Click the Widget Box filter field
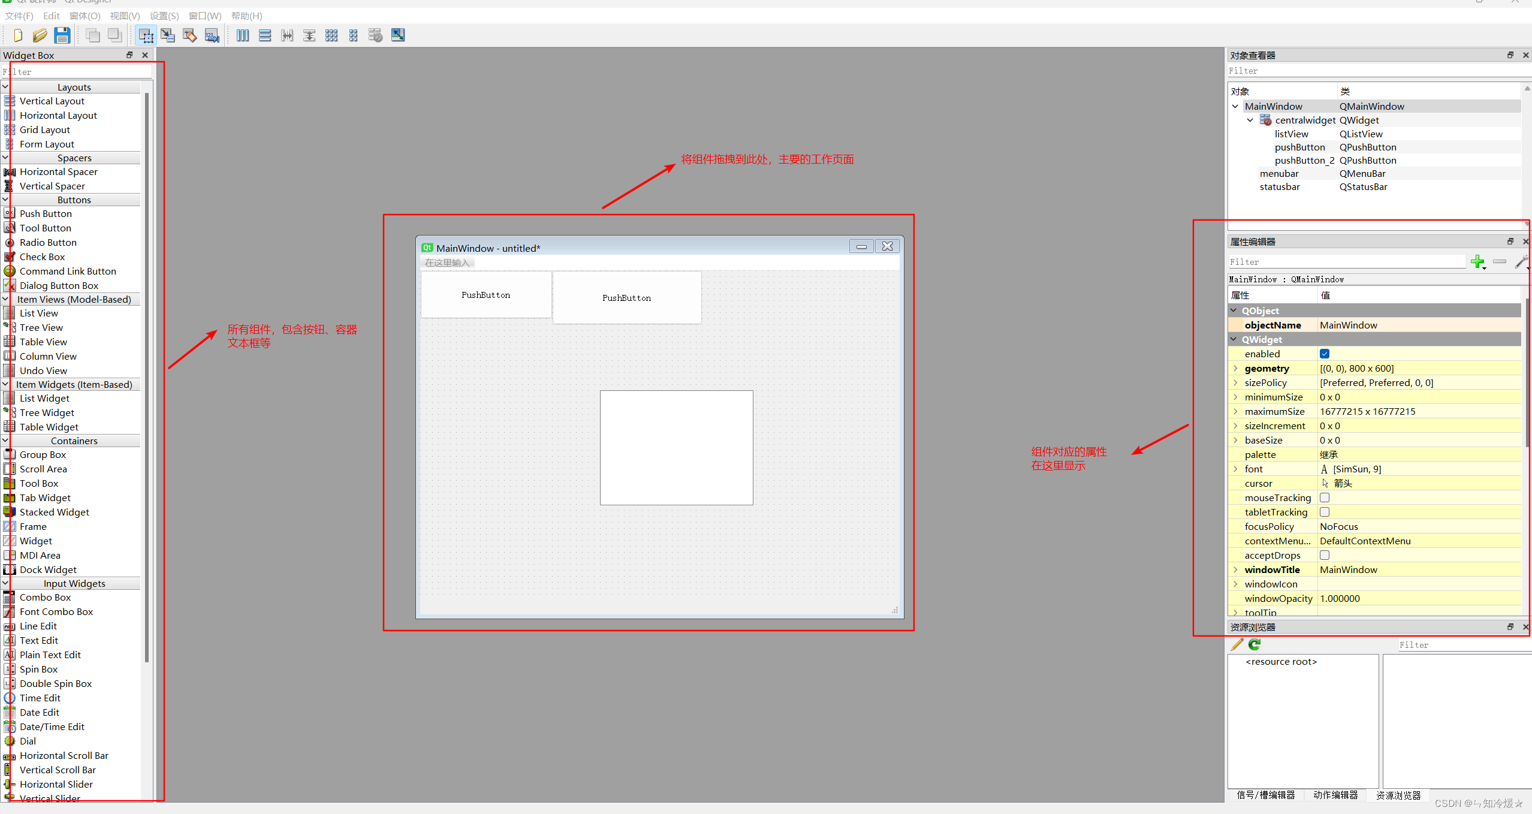1532x814 pixels. pos(76,72)
